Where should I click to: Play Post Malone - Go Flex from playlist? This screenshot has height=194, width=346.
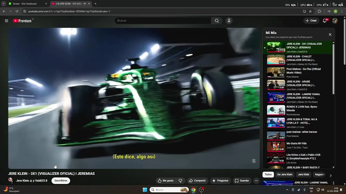click(297, 73)
